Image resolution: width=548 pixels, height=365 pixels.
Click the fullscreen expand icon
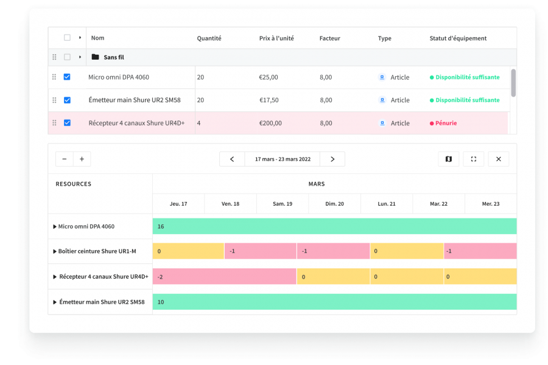pos(474,159)
